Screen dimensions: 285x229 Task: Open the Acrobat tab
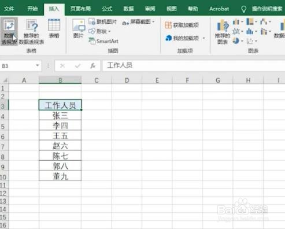(x=219, y=9)
